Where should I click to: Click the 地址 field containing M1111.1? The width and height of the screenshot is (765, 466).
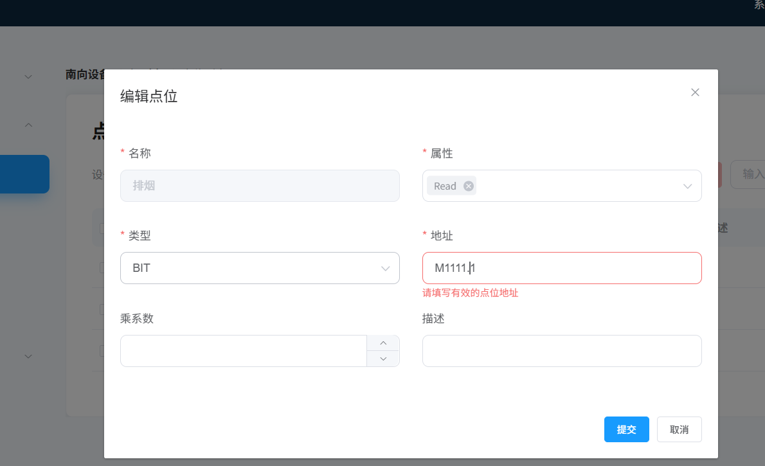562,268
